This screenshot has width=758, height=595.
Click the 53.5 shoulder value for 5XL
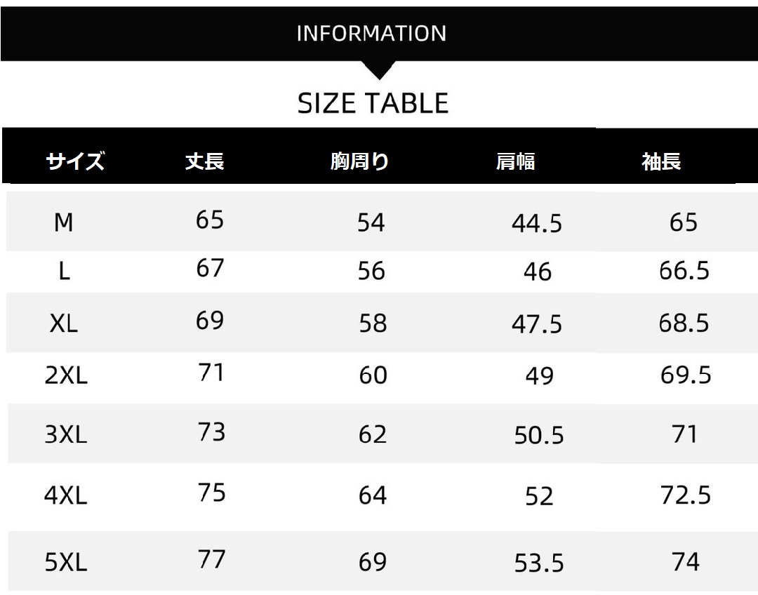539,563
